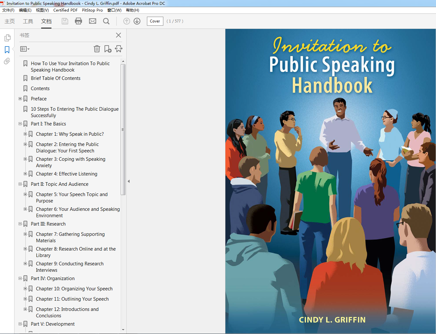Screen dimensions: 436x334
Task: Expand Chapter 4: Effective Listening
Action: tap(25, 174)
